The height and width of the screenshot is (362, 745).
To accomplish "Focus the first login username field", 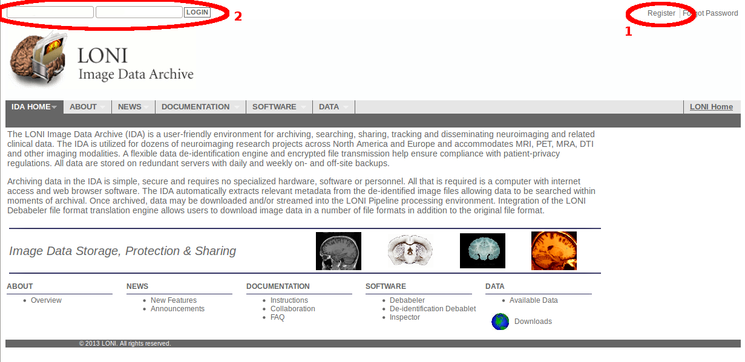I will tap(50, 12).
